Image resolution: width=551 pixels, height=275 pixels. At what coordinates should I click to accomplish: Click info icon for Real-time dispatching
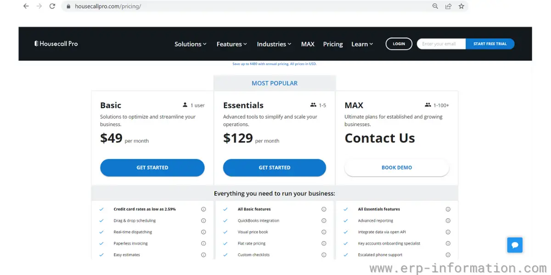(x=203, y=232)
